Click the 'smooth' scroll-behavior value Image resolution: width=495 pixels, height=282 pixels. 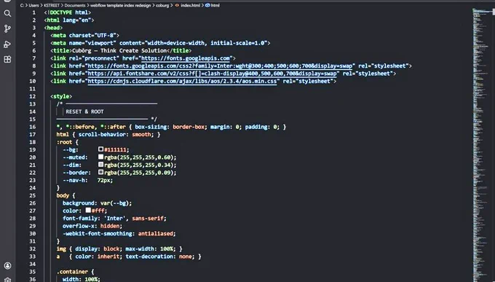click(141, 134)
